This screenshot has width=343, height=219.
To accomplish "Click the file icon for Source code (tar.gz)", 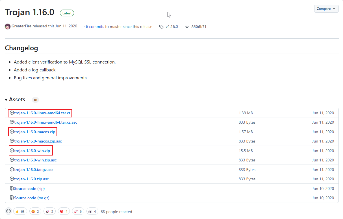I will [12, 198].
